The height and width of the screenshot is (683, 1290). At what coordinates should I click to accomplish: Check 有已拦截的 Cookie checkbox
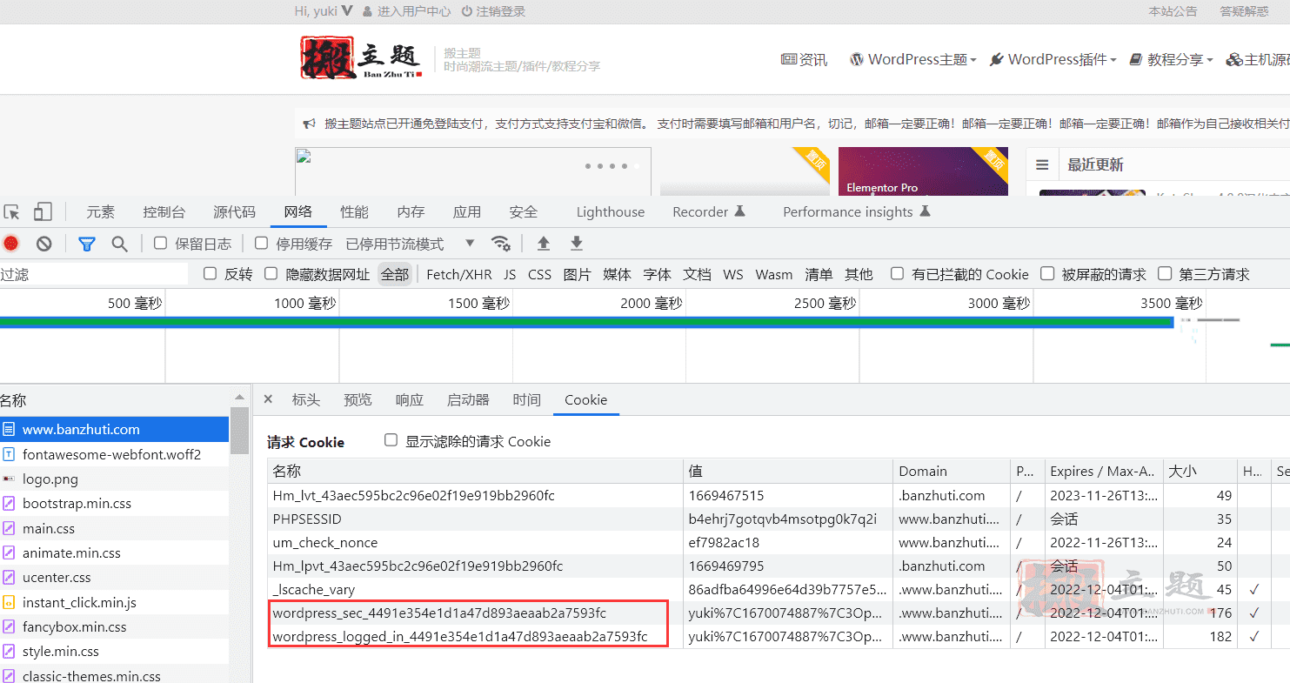tap(897, 273)
